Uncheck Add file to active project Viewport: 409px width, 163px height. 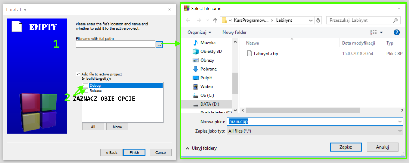pos(78,74)
